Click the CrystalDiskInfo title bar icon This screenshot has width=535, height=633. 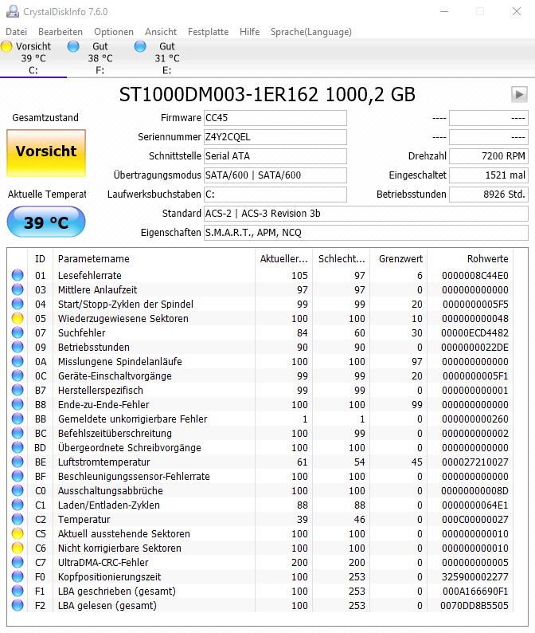[13, 11]
